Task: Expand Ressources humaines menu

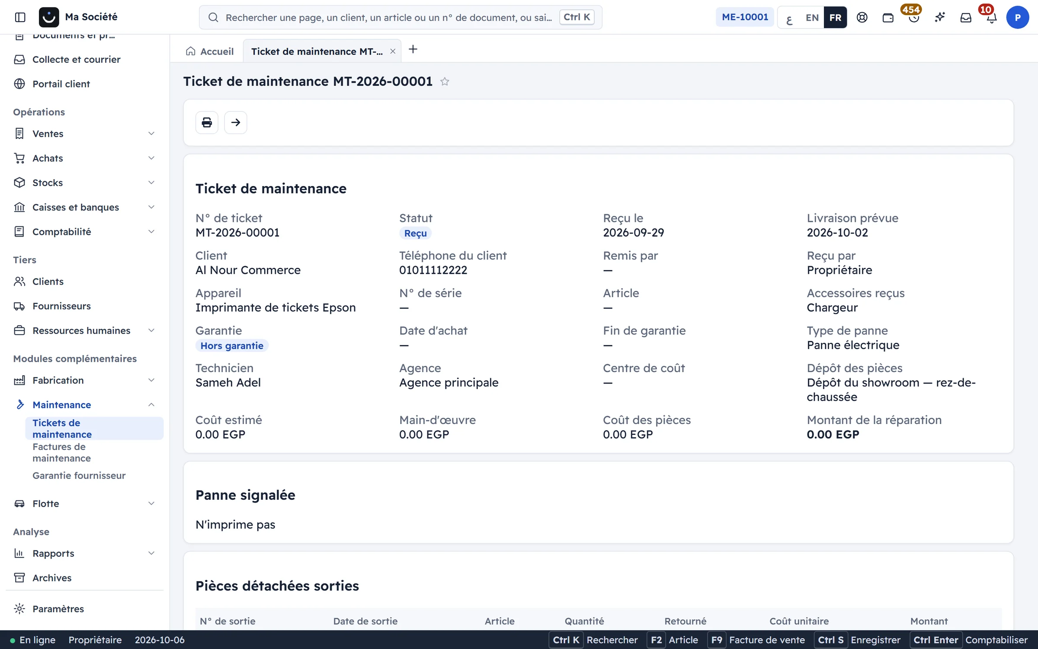Action: [84, 331]
